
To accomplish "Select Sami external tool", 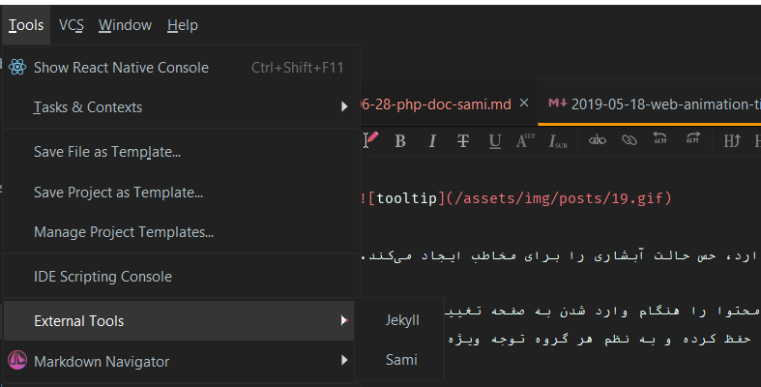I will tap(401, 360).
